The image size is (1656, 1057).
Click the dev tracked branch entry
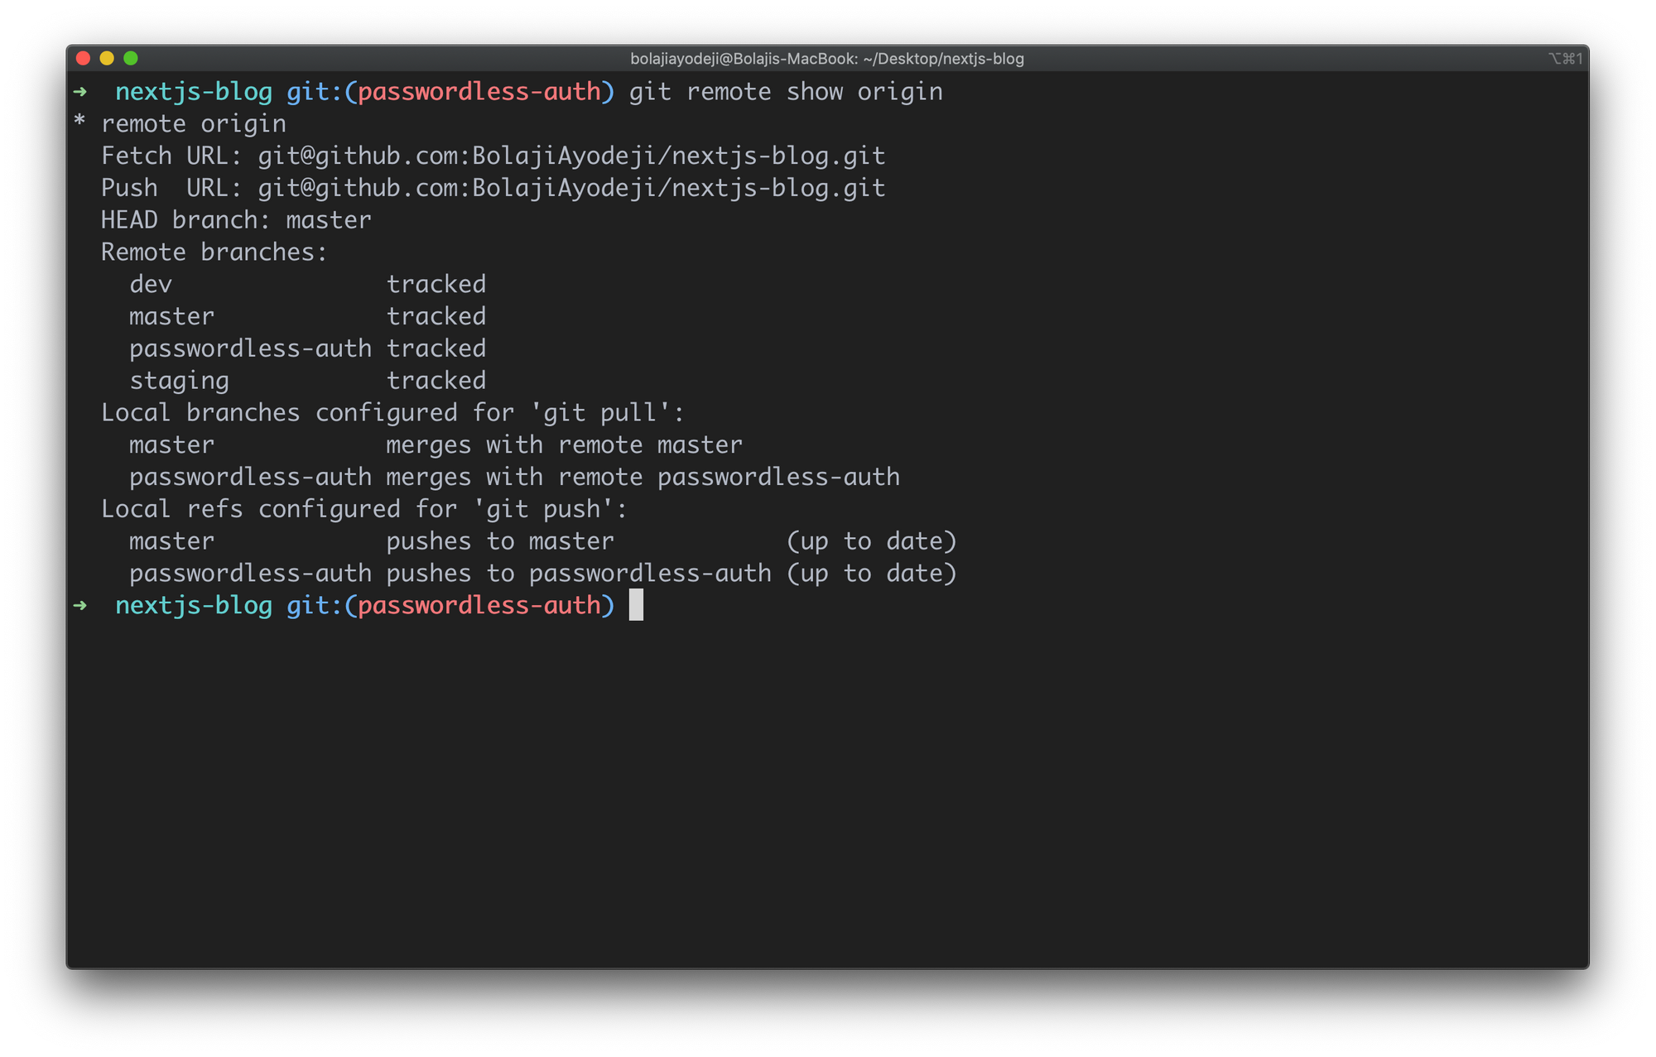pyautogui.click(x=151, y=283)
